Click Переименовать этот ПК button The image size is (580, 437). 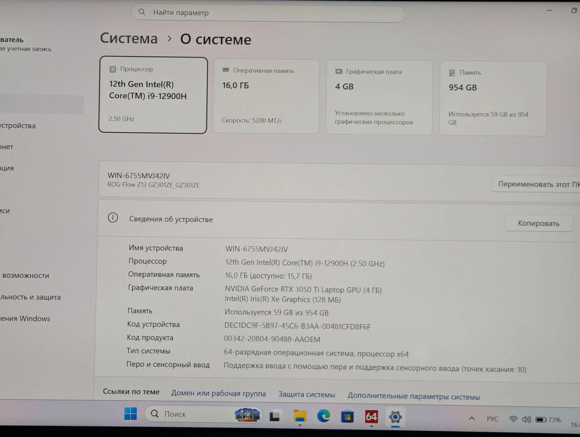click(x=536, y=184)
